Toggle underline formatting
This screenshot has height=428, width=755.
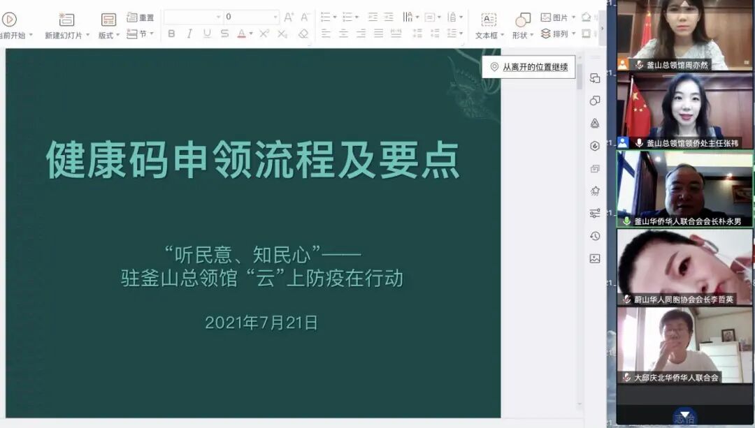click(x=207, y=34)
